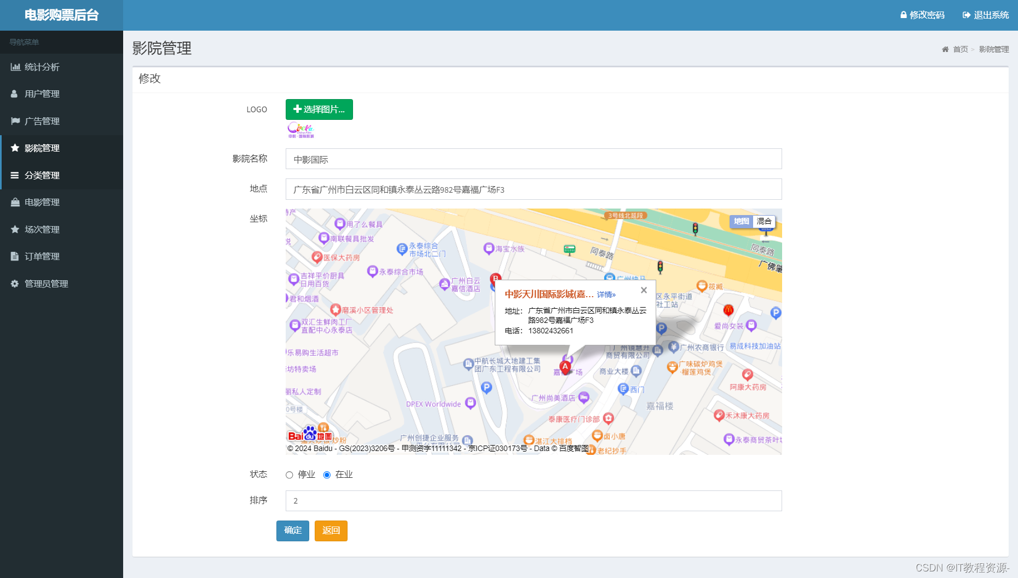Image resolution: width=1018 pixels, height=578 pixels.
Task: Click the red marker B on map
Action: tap(495, 279)
